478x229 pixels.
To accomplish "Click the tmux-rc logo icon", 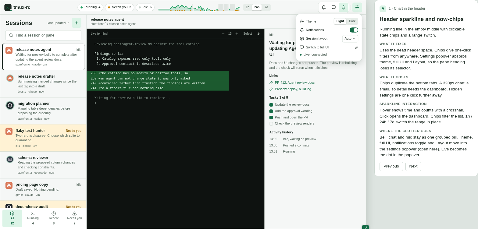I will click(x=8, y=7).
